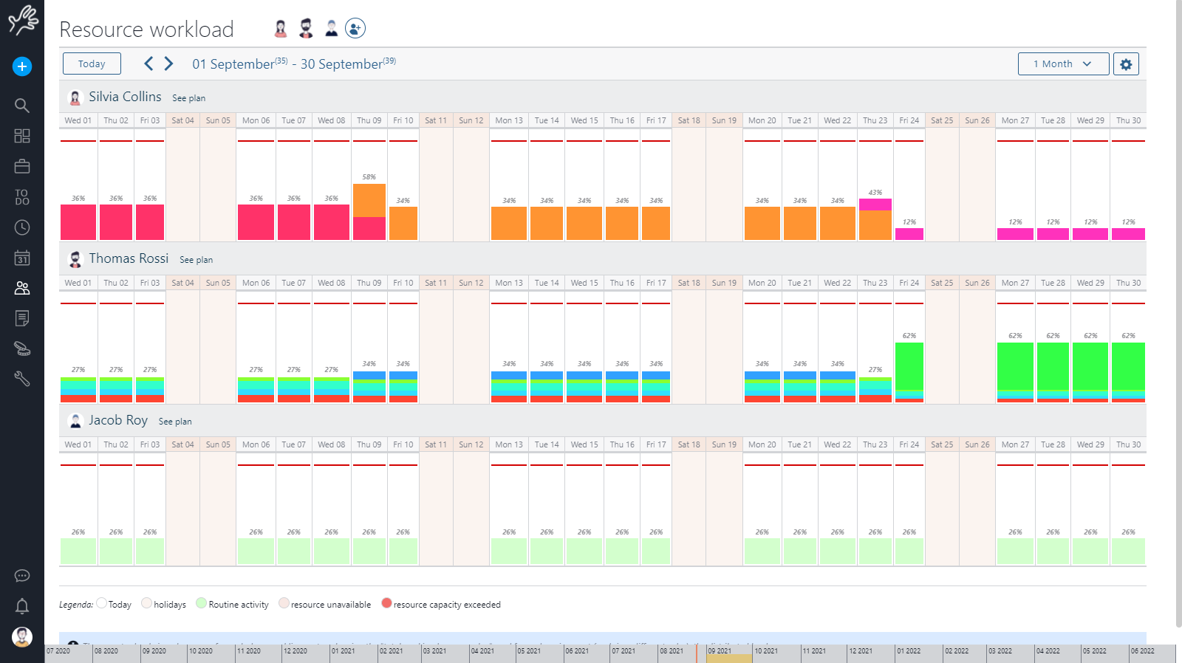1182x663 pixels.
Task: Open notifications bell icon
Action: click(22, 606)
